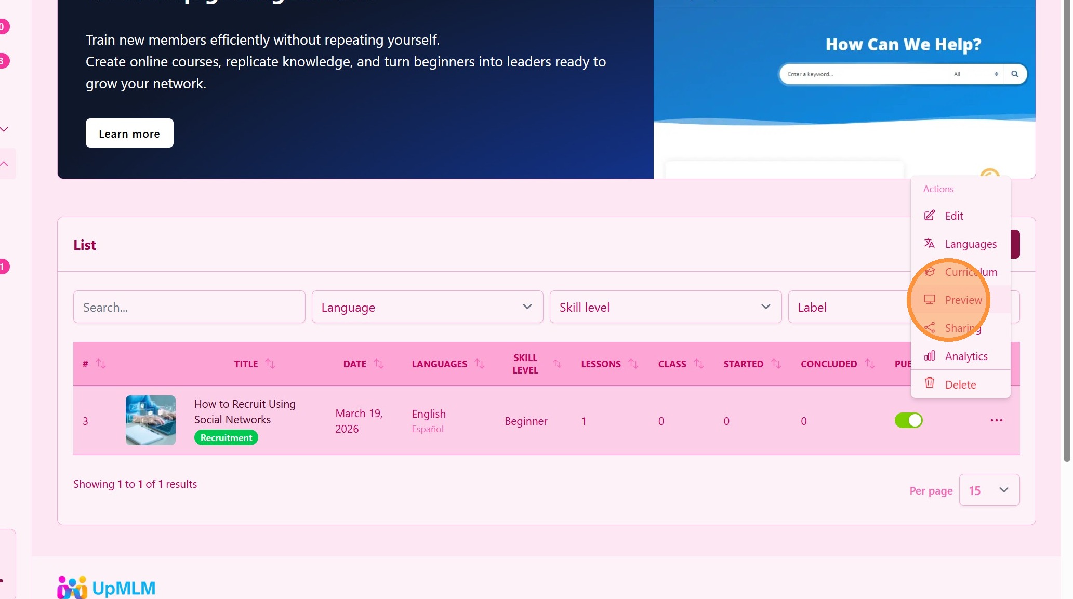Sort table by Title column arrows
Image resolution: width=1073 pixels, height=599 pixels.
[270, 364]
